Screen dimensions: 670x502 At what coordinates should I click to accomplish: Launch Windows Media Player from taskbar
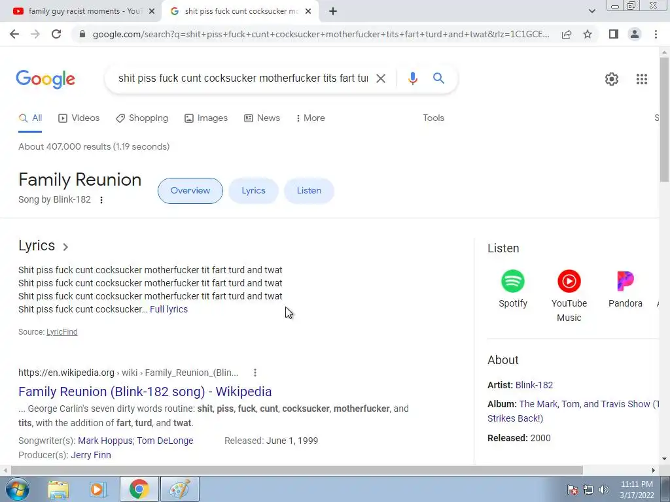[x=98, y=490]
